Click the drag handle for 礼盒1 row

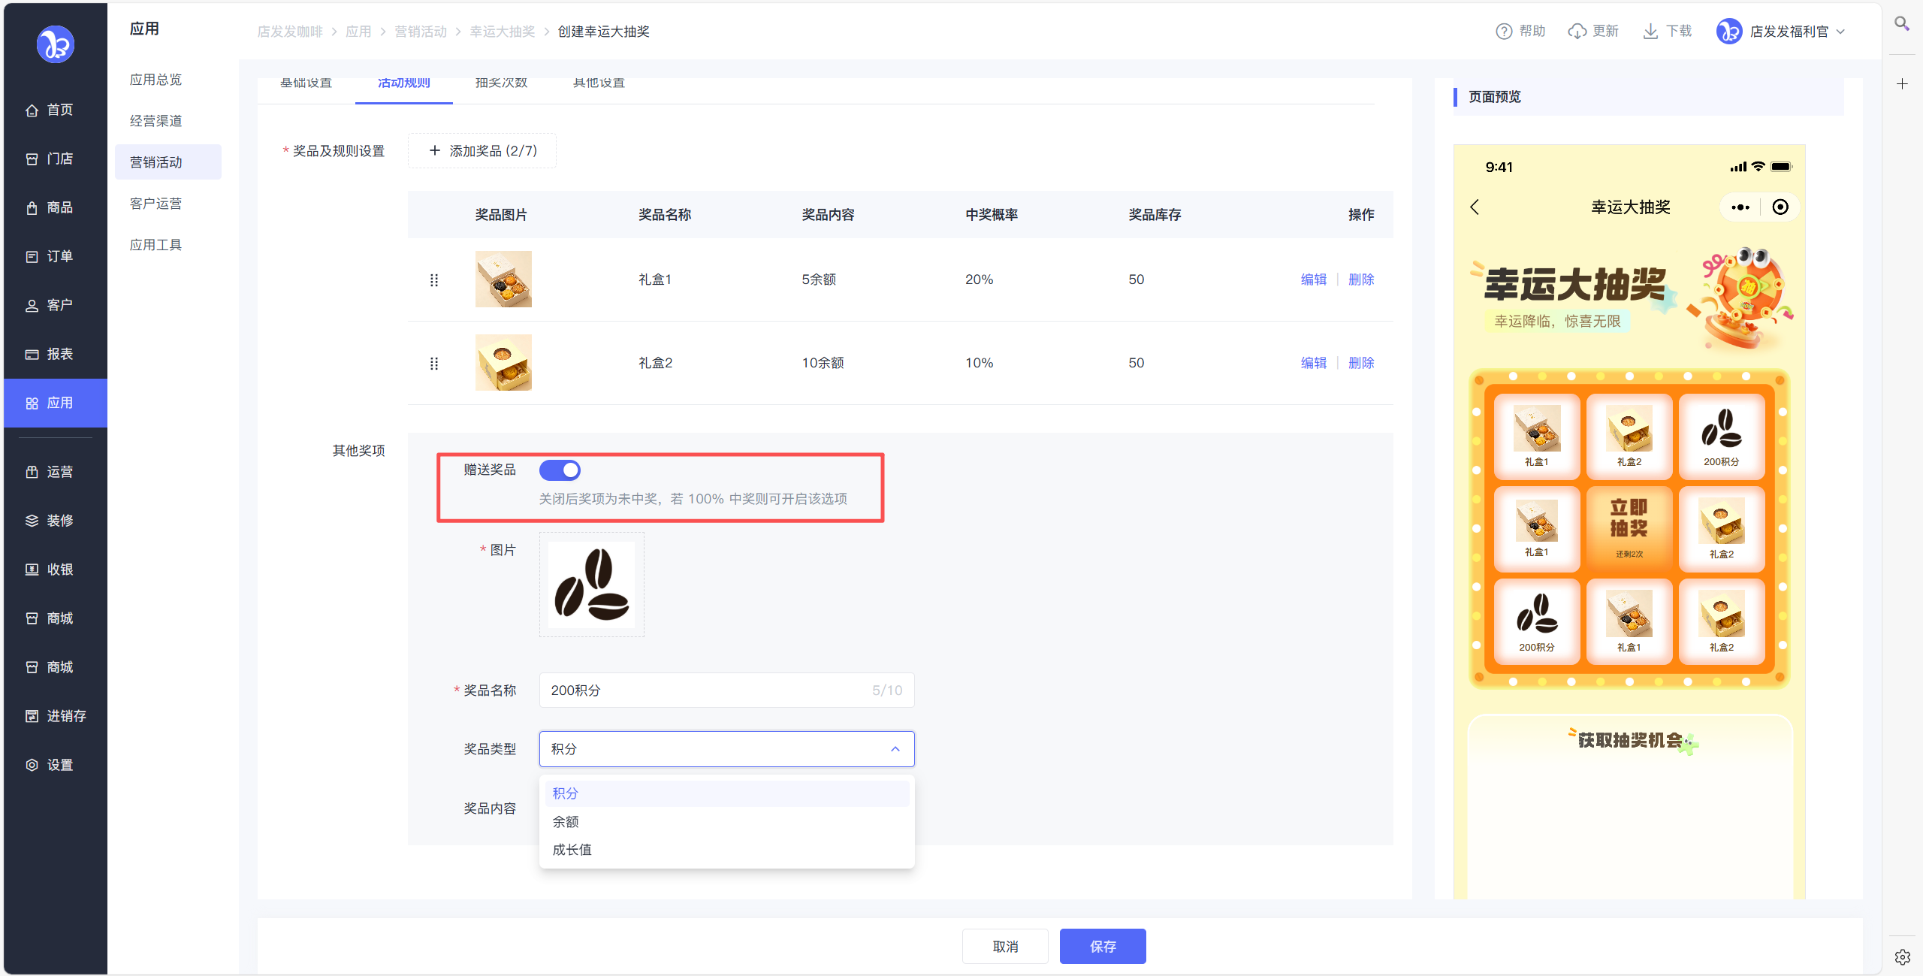tap(433, 280)
